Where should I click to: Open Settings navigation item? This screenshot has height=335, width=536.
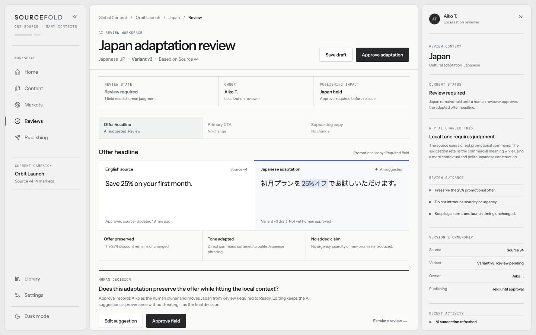click(x=45, y=295)
